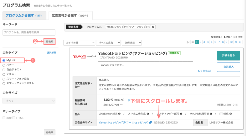Go to results page 7
This screenshot has height=136, width=246.
pyautogui.click(x=219, y=42)
